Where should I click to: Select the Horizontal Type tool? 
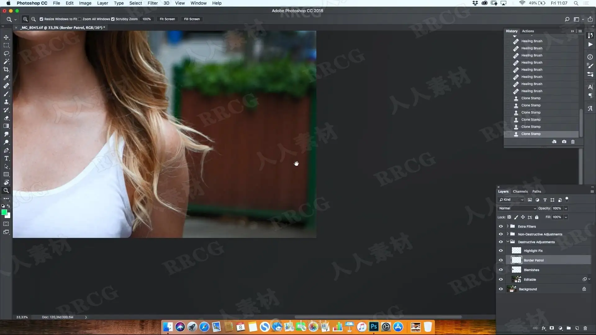[6, 159]
